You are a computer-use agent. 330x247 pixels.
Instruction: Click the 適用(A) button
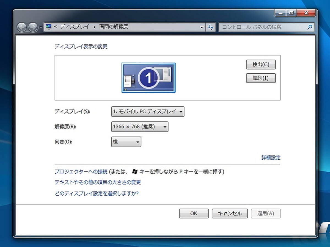click(x=266, y=213)
